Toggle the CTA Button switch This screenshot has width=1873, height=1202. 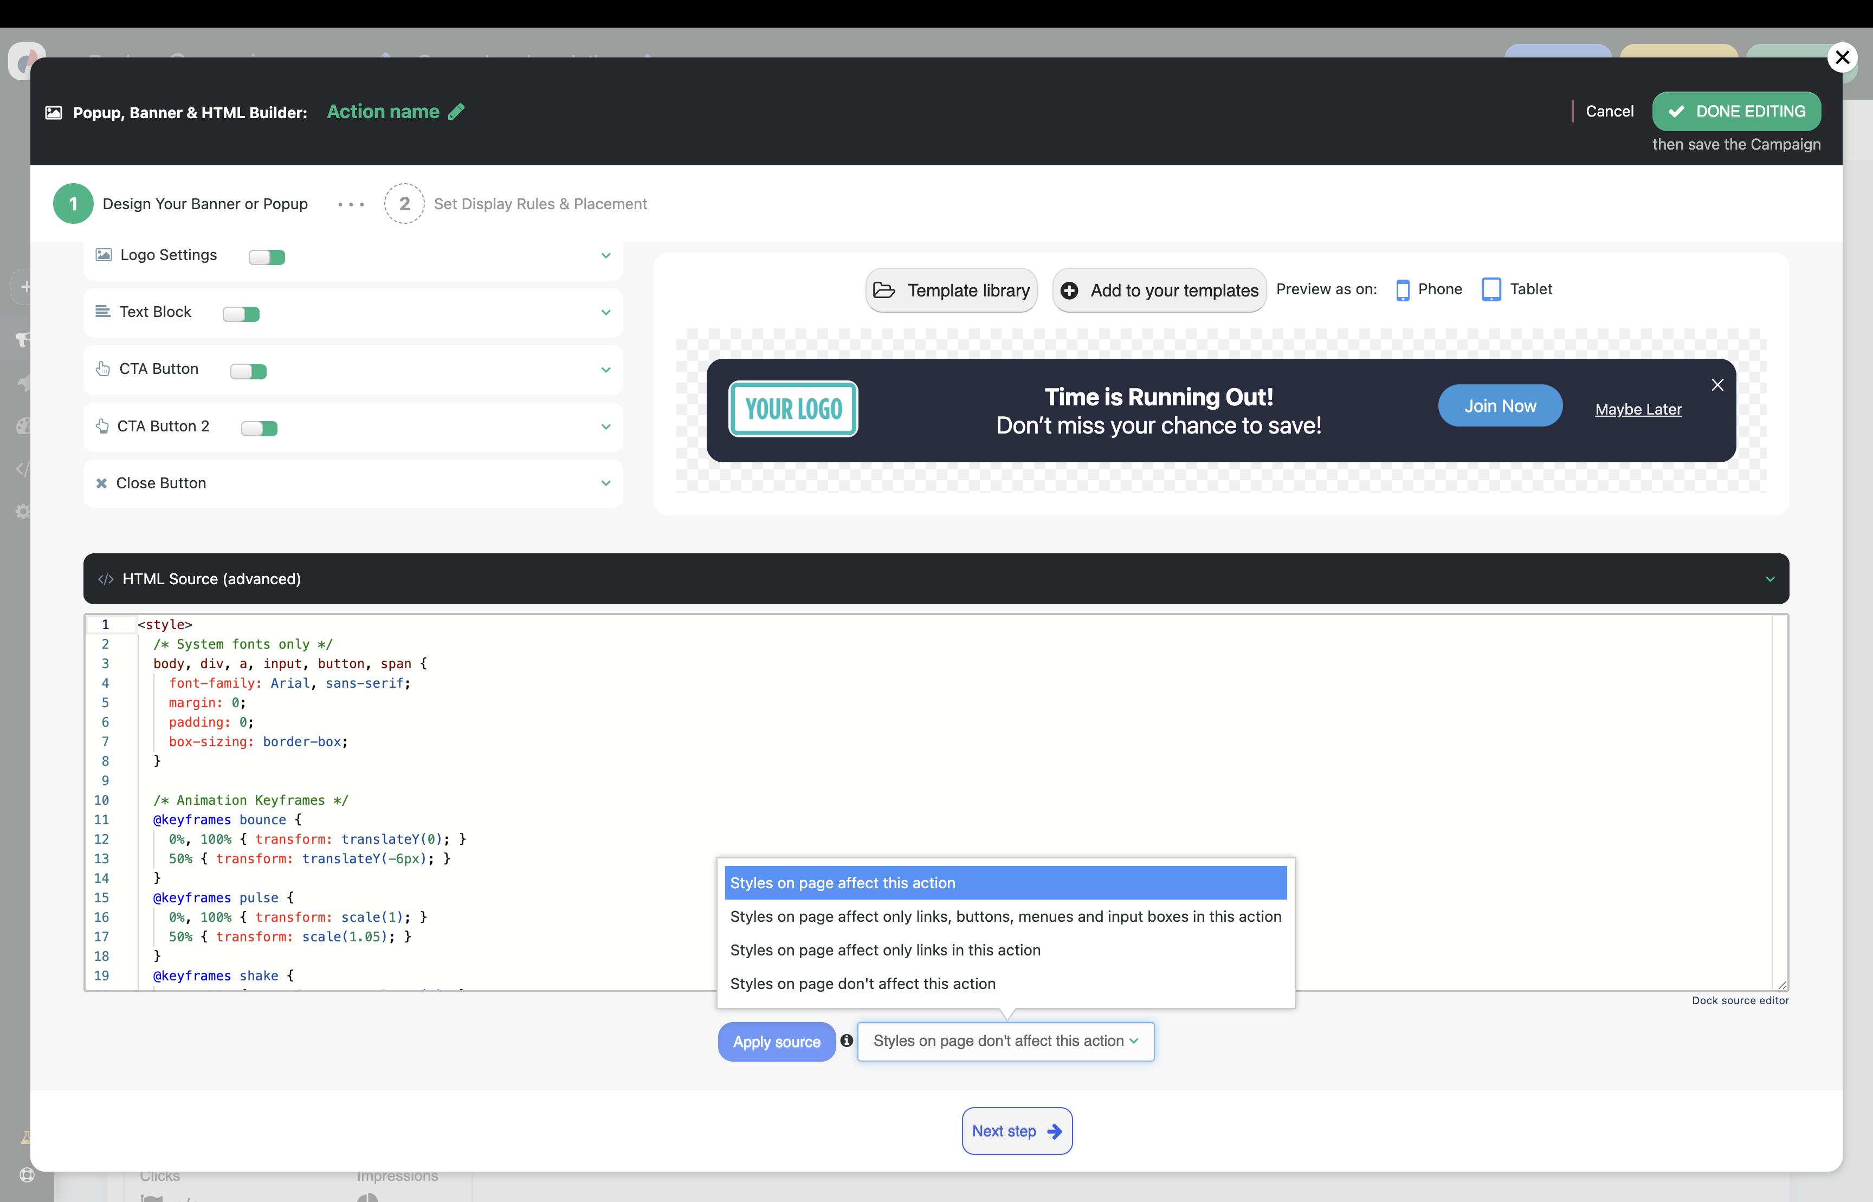(x=249, y=371)
